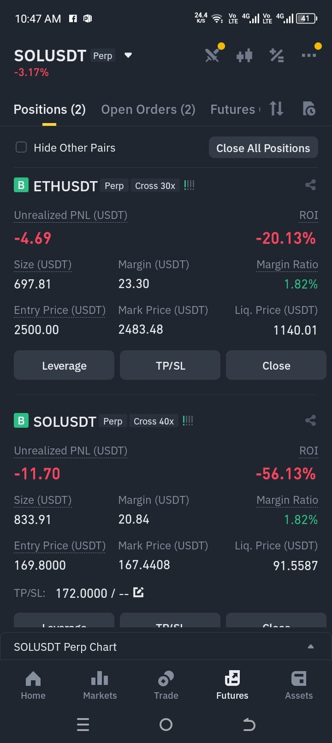332x743 pixels.
Task: Check the Hide Other Pairs box
Action: pyautogui.click(x=21, y=147)
